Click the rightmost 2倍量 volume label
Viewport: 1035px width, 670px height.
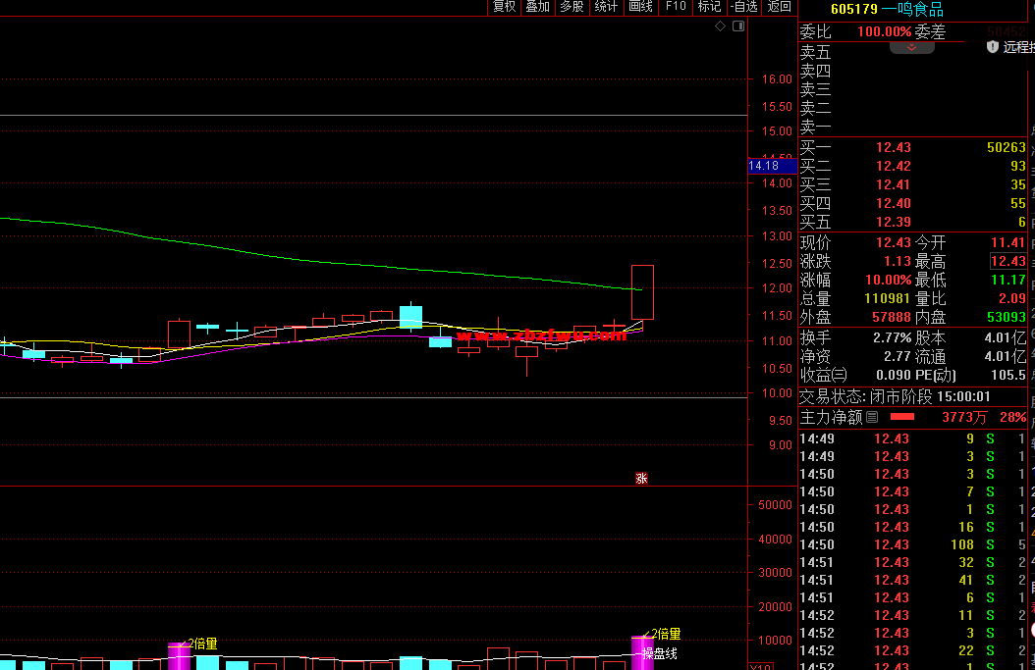point(666,635)
